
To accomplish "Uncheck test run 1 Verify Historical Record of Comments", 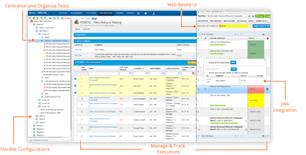I will tap(75, 79).
